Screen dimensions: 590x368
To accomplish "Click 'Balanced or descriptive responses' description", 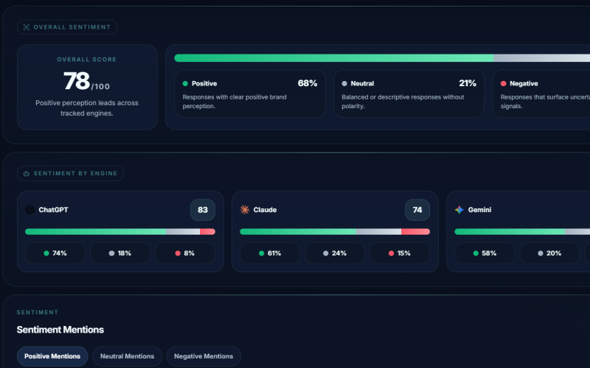I will (403, 102).
